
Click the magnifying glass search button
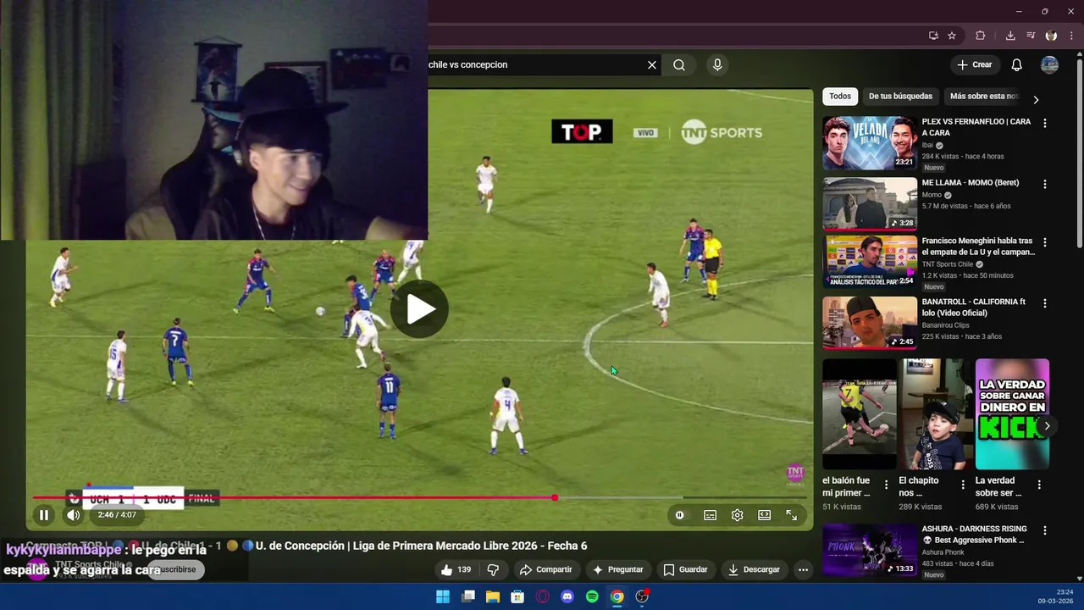tap(679, 65)
